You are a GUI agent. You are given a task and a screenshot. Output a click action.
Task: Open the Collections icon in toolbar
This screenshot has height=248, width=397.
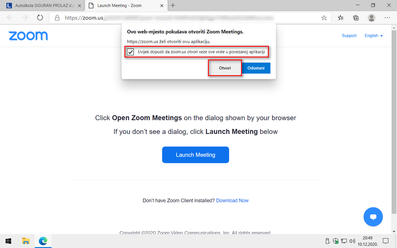pos(356,18)
